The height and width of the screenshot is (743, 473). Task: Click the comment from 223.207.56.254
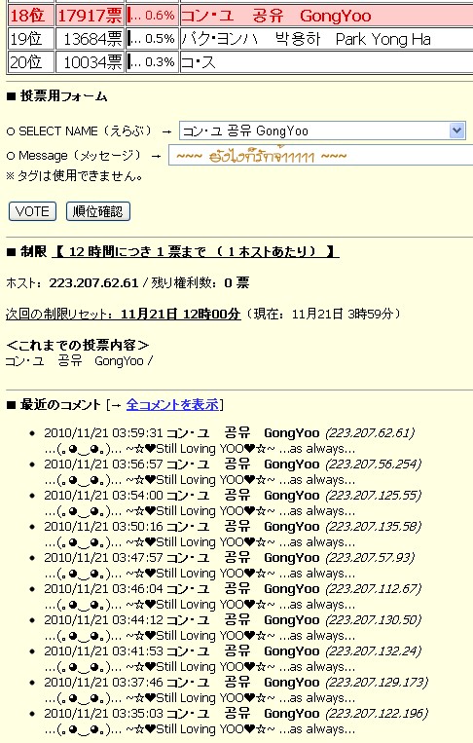(232, 472)
